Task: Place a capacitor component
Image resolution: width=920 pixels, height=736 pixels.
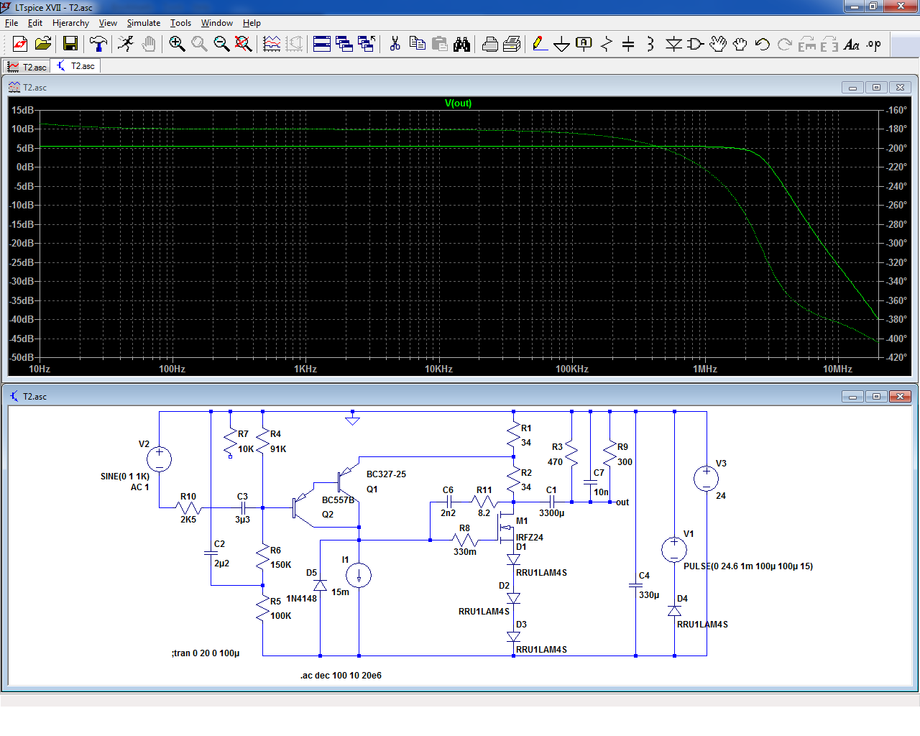Action: (628, 45)
